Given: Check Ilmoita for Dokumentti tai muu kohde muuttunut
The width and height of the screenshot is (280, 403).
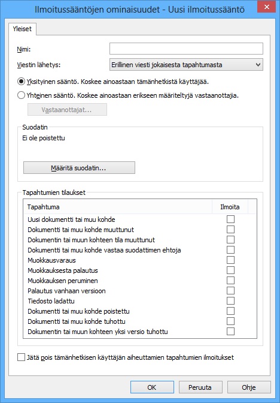Looking at the screenshot, I should 230,229.
